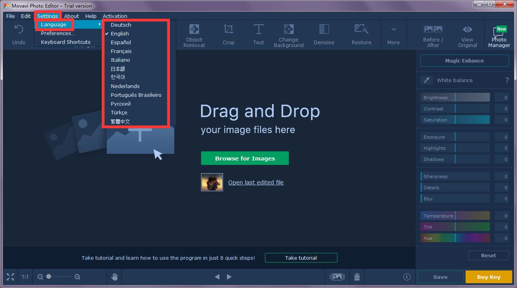The image size is (517, 288).
Task: Click the Take tutorial button
Action: [301, 258]
